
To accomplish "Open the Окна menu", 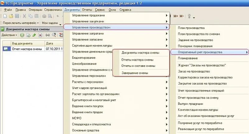I will 112,10.
